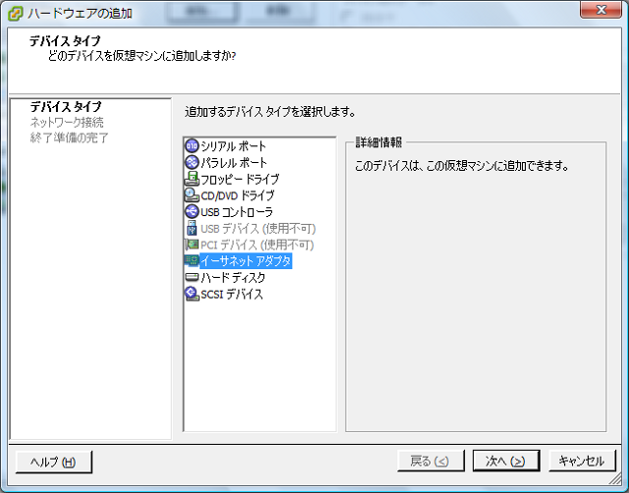Select the パラレル ポート device icon
Viewport: 629px width, 493px height.
tap(192, 162)
